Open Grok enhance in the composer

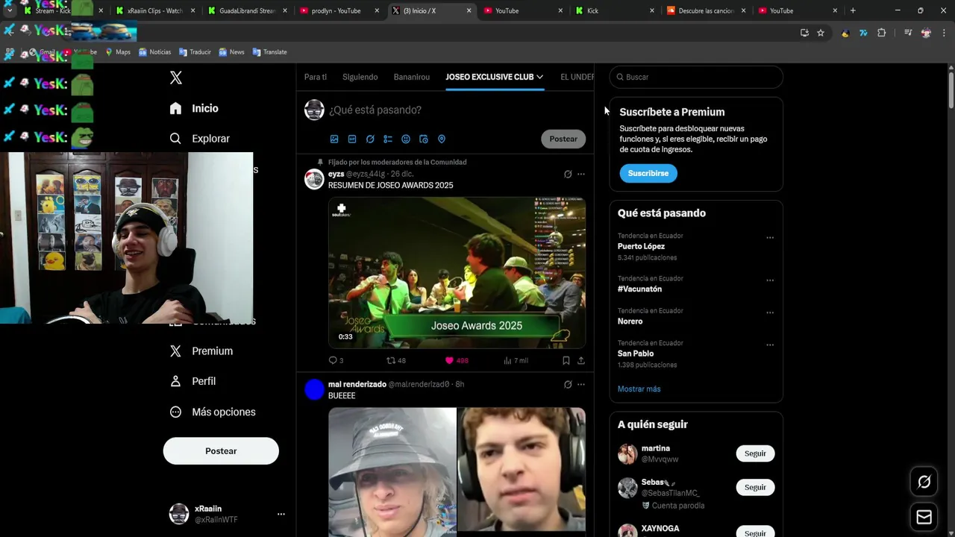pyautogui.click(x=370, y=139)
